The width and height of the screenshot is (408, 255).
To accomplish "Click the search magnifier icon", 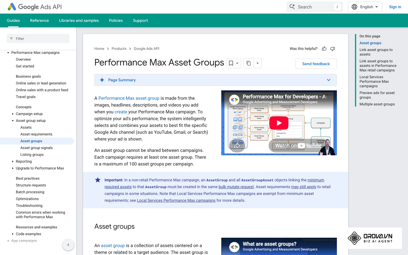I will pyautogui.click(x=292, y=7).
